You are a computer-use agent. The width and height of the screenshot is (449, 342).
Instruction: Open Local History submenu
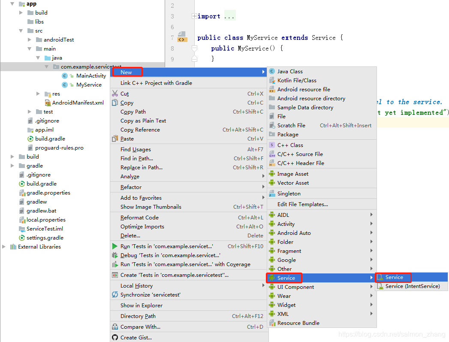coord(188,285)
